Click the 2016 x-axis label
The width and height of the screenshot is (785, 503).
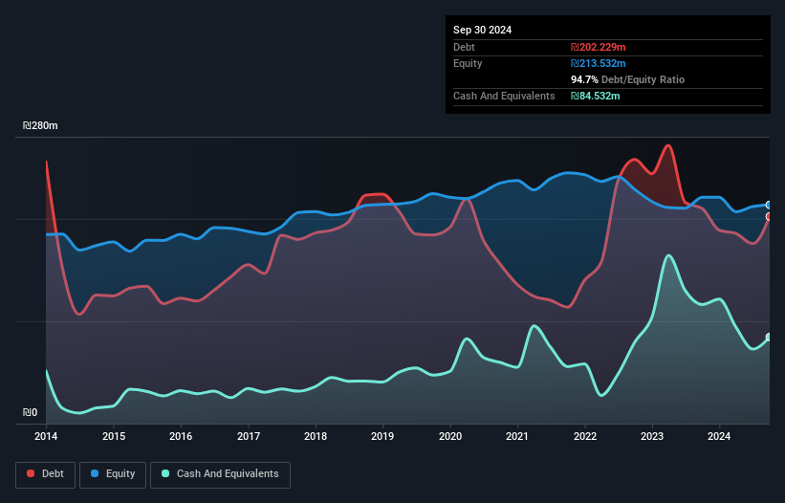tap(181, 436)
